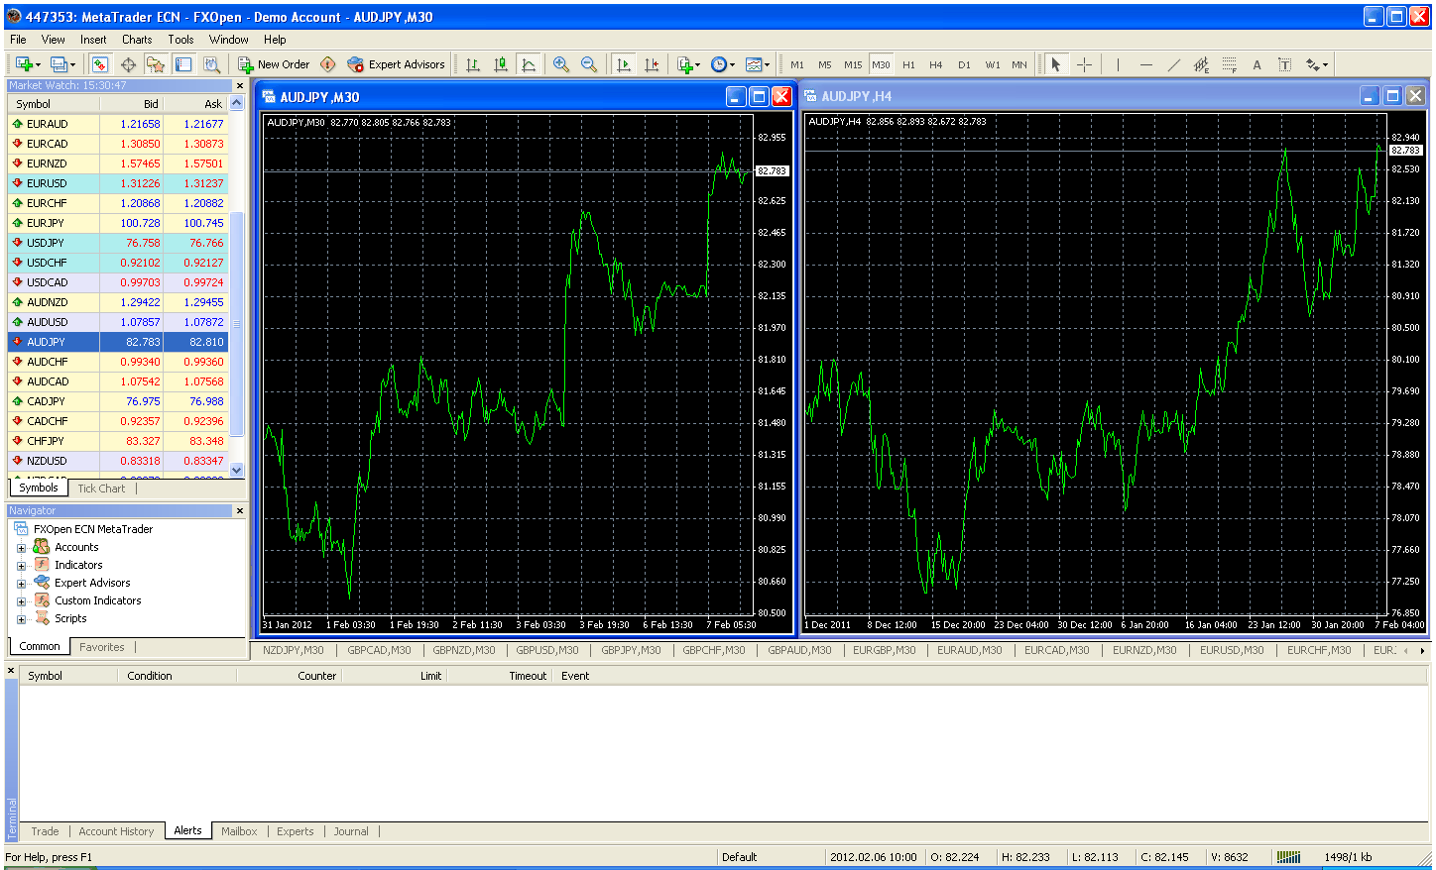This screenshot has height=870, width=1436.
Task: Click the New Order button
Action: [274, 64]
